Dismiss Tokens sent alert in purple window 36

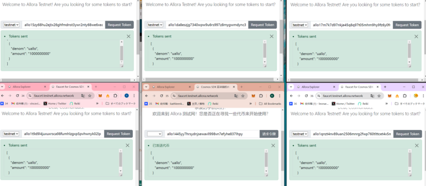tap(417, 145)
